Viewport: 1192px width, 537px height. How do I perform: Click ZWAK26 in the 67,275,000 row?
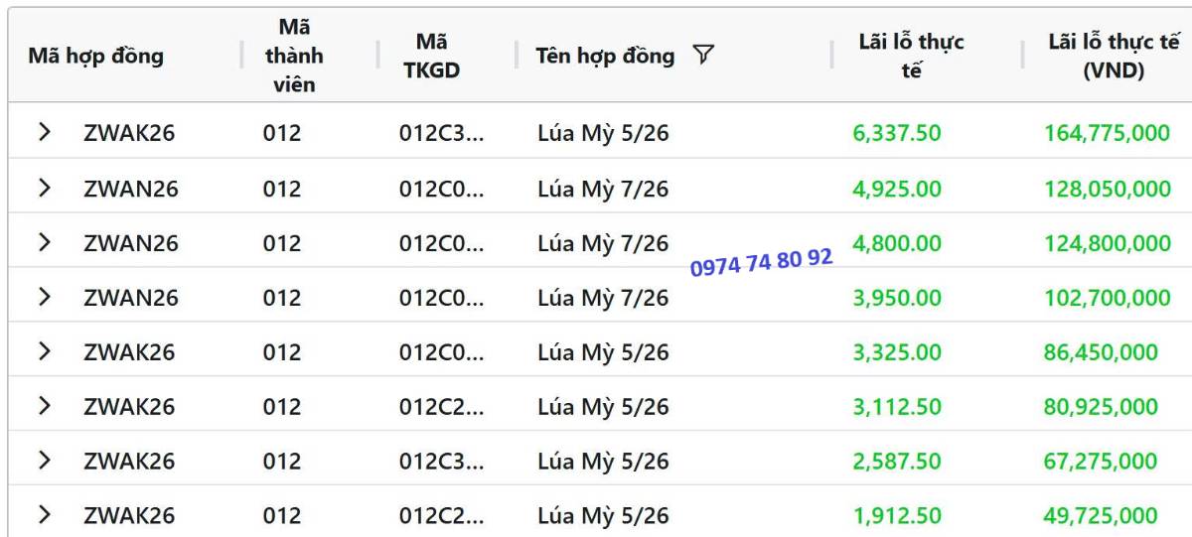pyautogui.click(x=129, y=462)
